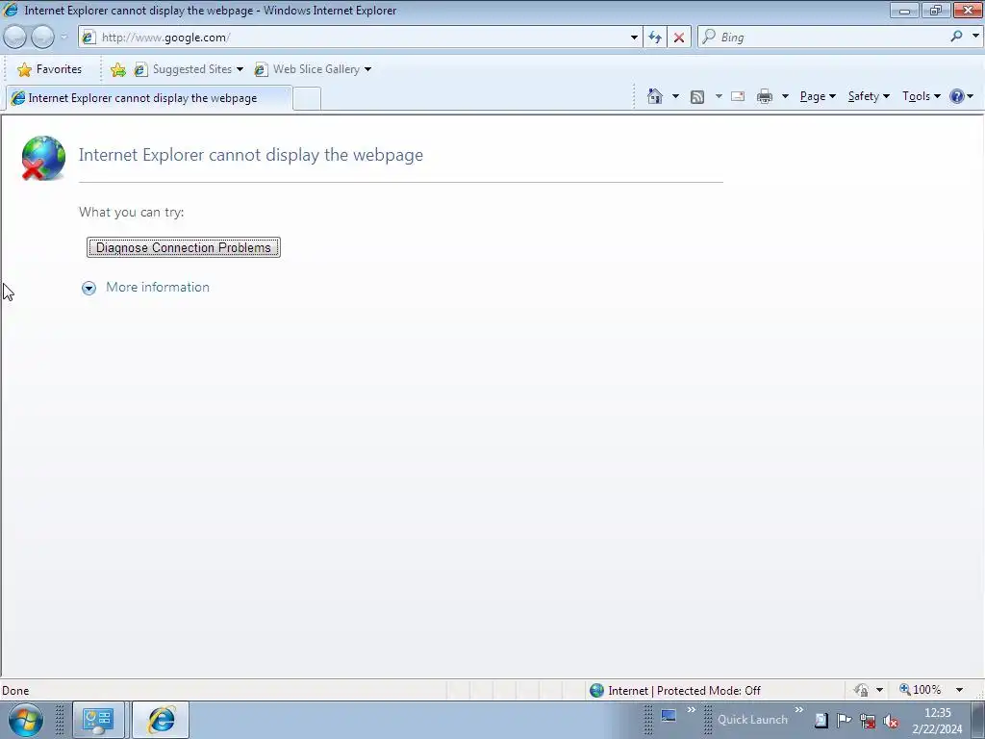Click the Back navigation button

point(15,38)
